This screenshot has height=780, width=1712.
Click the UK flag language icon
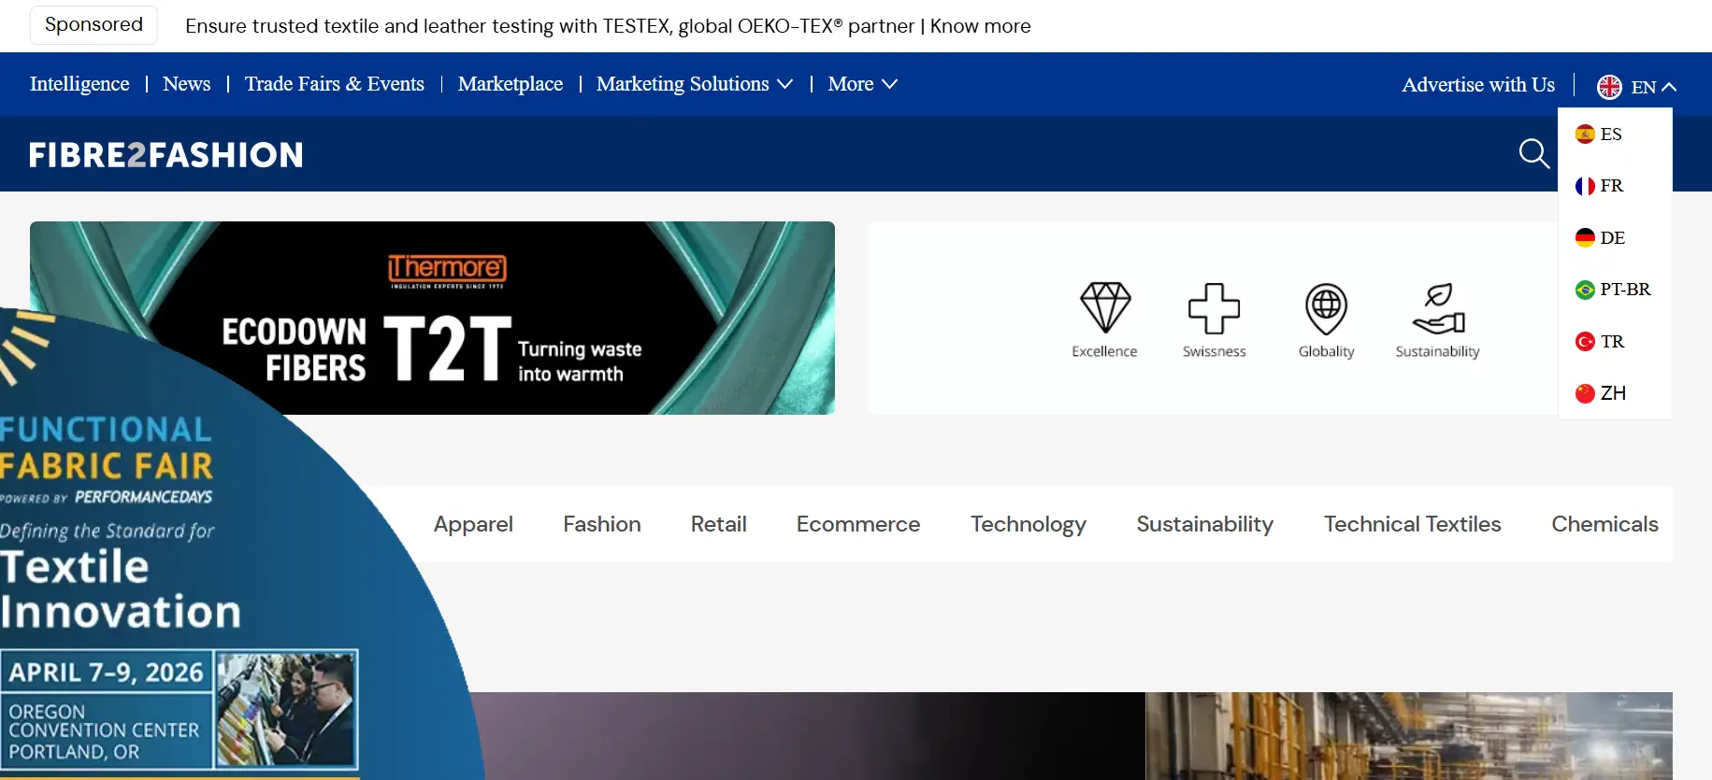click(1609, 87)
